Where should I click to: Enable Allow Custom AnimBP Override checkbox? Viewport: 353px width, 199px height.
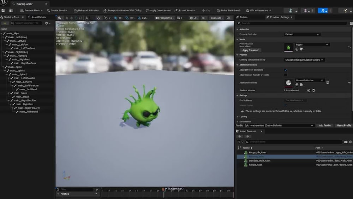point(286,75)
